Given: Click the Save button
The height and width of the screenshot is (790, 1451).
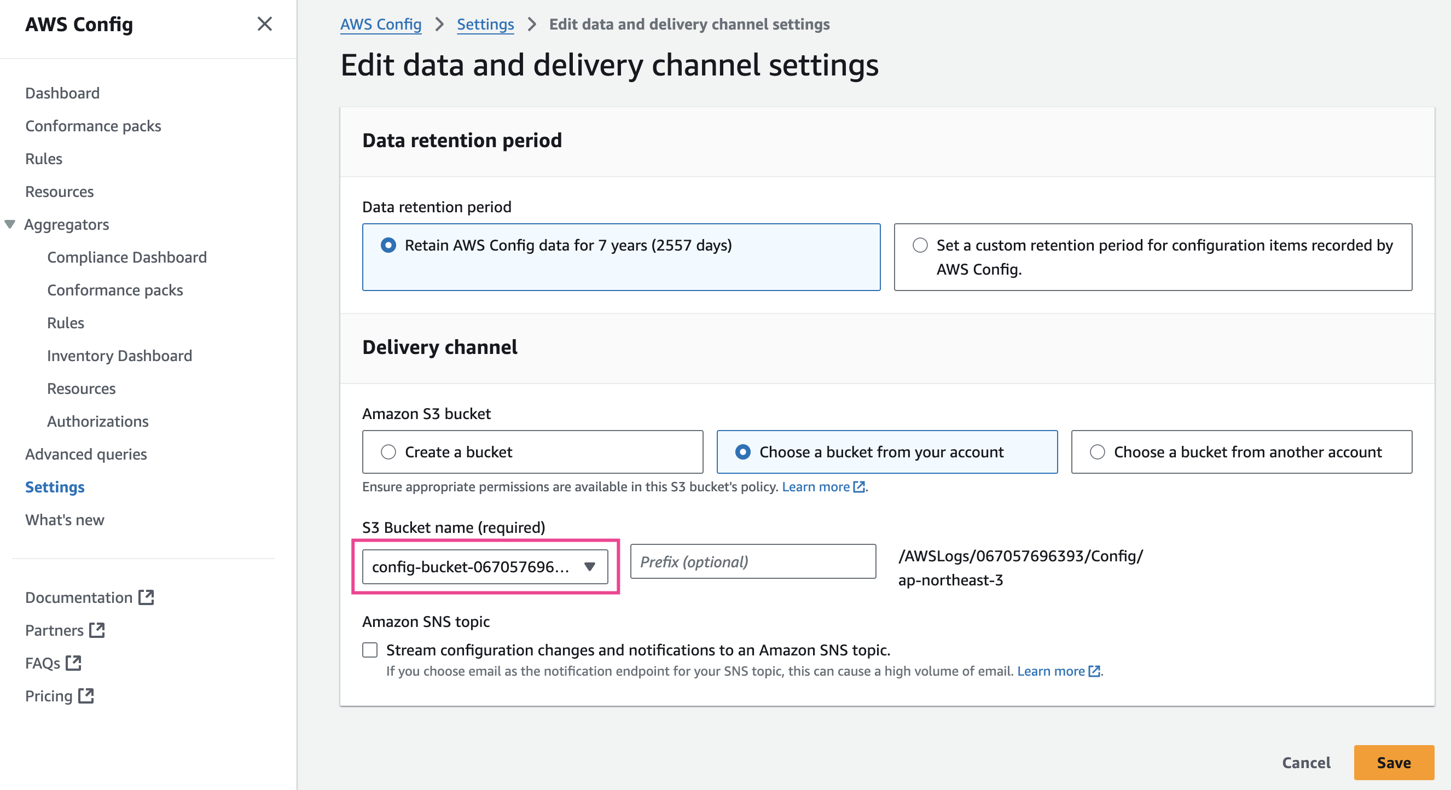Looking at the screenshot, I should [1393, 762].
